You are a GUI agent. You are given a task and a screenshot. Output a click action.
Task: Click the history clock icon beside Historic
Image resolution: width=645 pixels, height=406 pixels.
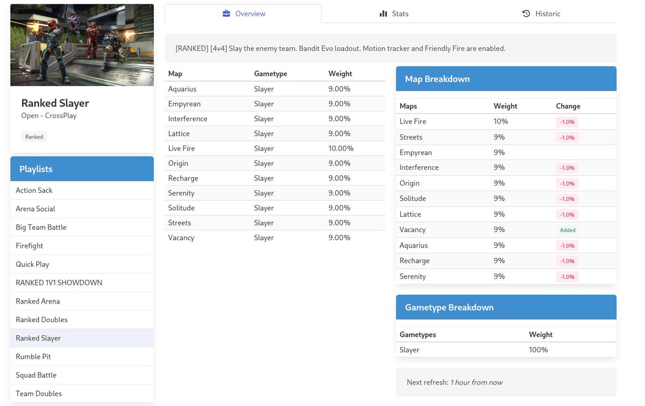pyautogui.click(x=526, y=13)
